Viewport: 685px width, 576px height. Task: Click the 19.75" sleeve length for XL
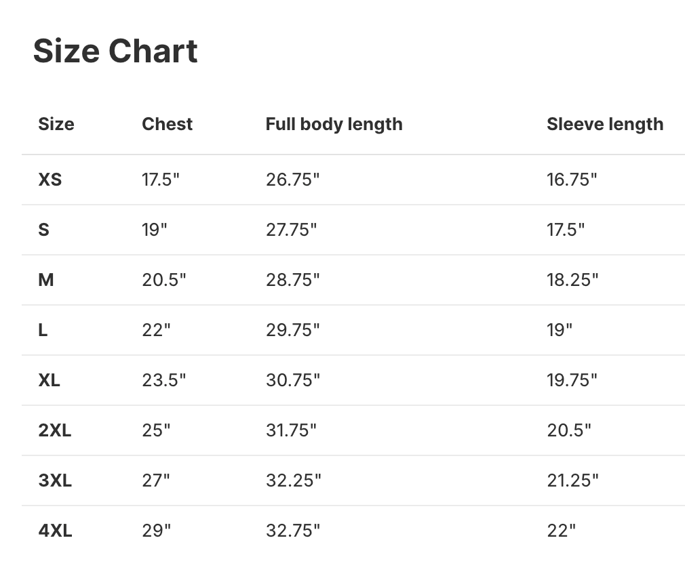tap(572, 380)
